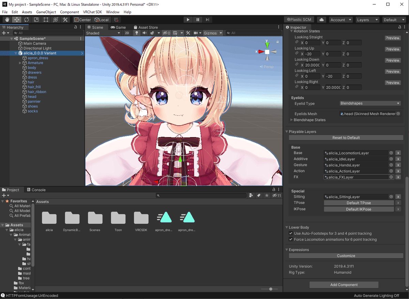Image resolution: width=409 pixels, height=299 pixels.
Task: Select hair_ribbon in Hierarchy
Action: point(37,92)
